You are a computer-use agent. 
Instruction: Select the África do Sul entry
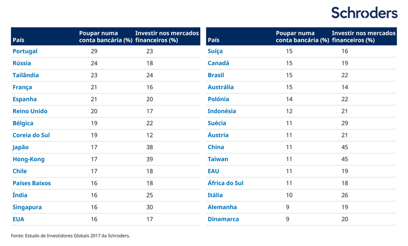(x=226, y=183)
